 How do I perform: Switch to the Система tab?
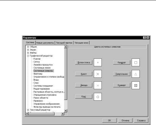pos(30,43)
